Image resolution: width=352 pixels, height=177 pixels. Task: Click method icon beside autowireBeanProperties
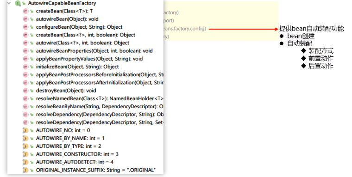(26, 51)
